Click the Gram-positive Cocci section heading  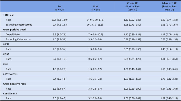pyautogui.click(x=14, y=29)
